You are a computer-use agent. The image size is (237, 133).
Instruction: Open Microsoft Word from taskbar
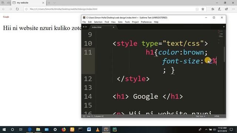(x=89, y=130)
